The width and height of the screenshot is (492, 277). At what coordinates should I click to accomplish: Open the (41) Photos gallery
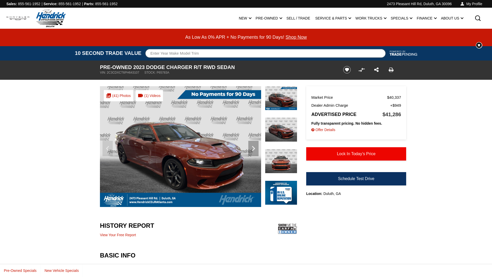click(118, 96)
